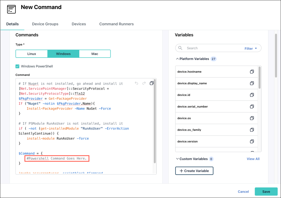Click the redo arrow in command editor

tap(144, 83)
